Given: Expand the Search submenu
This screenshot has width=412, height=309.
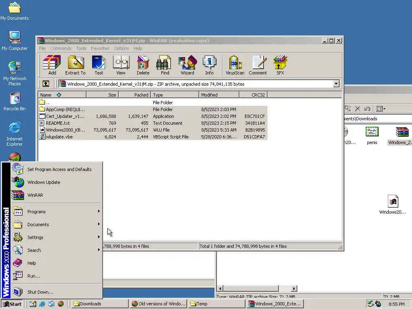Looking at the screenshot, I should point(56,250).
